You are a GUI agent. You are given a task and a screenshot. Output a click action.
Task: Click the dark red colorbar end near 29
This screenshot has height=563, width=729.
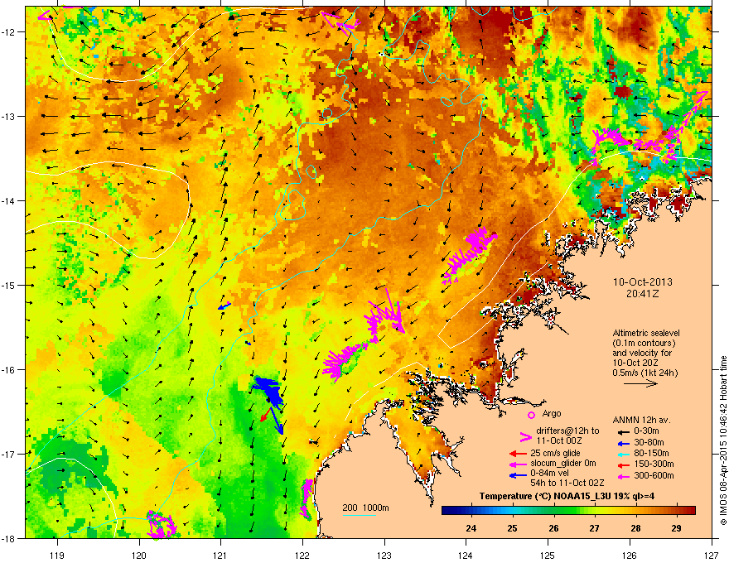(688, 511)
